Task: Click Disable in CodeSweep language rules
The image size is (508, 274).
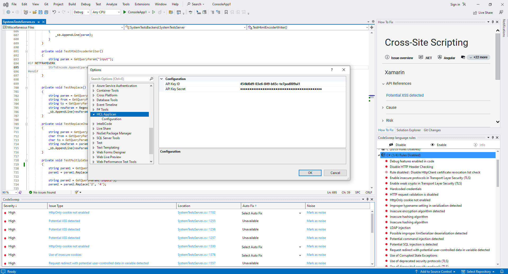Action: [x=398, y=145]
